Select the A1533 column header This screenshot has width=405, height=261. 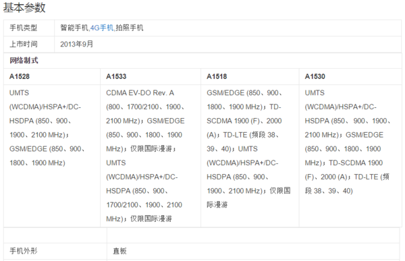coord(151,77)
